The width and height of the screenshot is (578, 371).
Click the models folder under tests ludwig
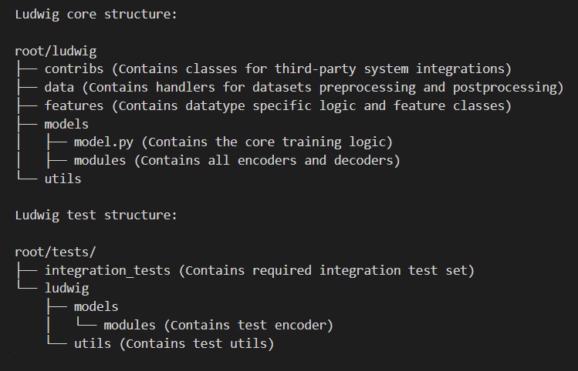click(x=96, y=306)
